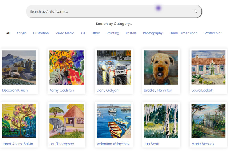This screenshot has width=228, height=154.
Task: Filter artists by Mixed Media
Action: click(65, 33)
